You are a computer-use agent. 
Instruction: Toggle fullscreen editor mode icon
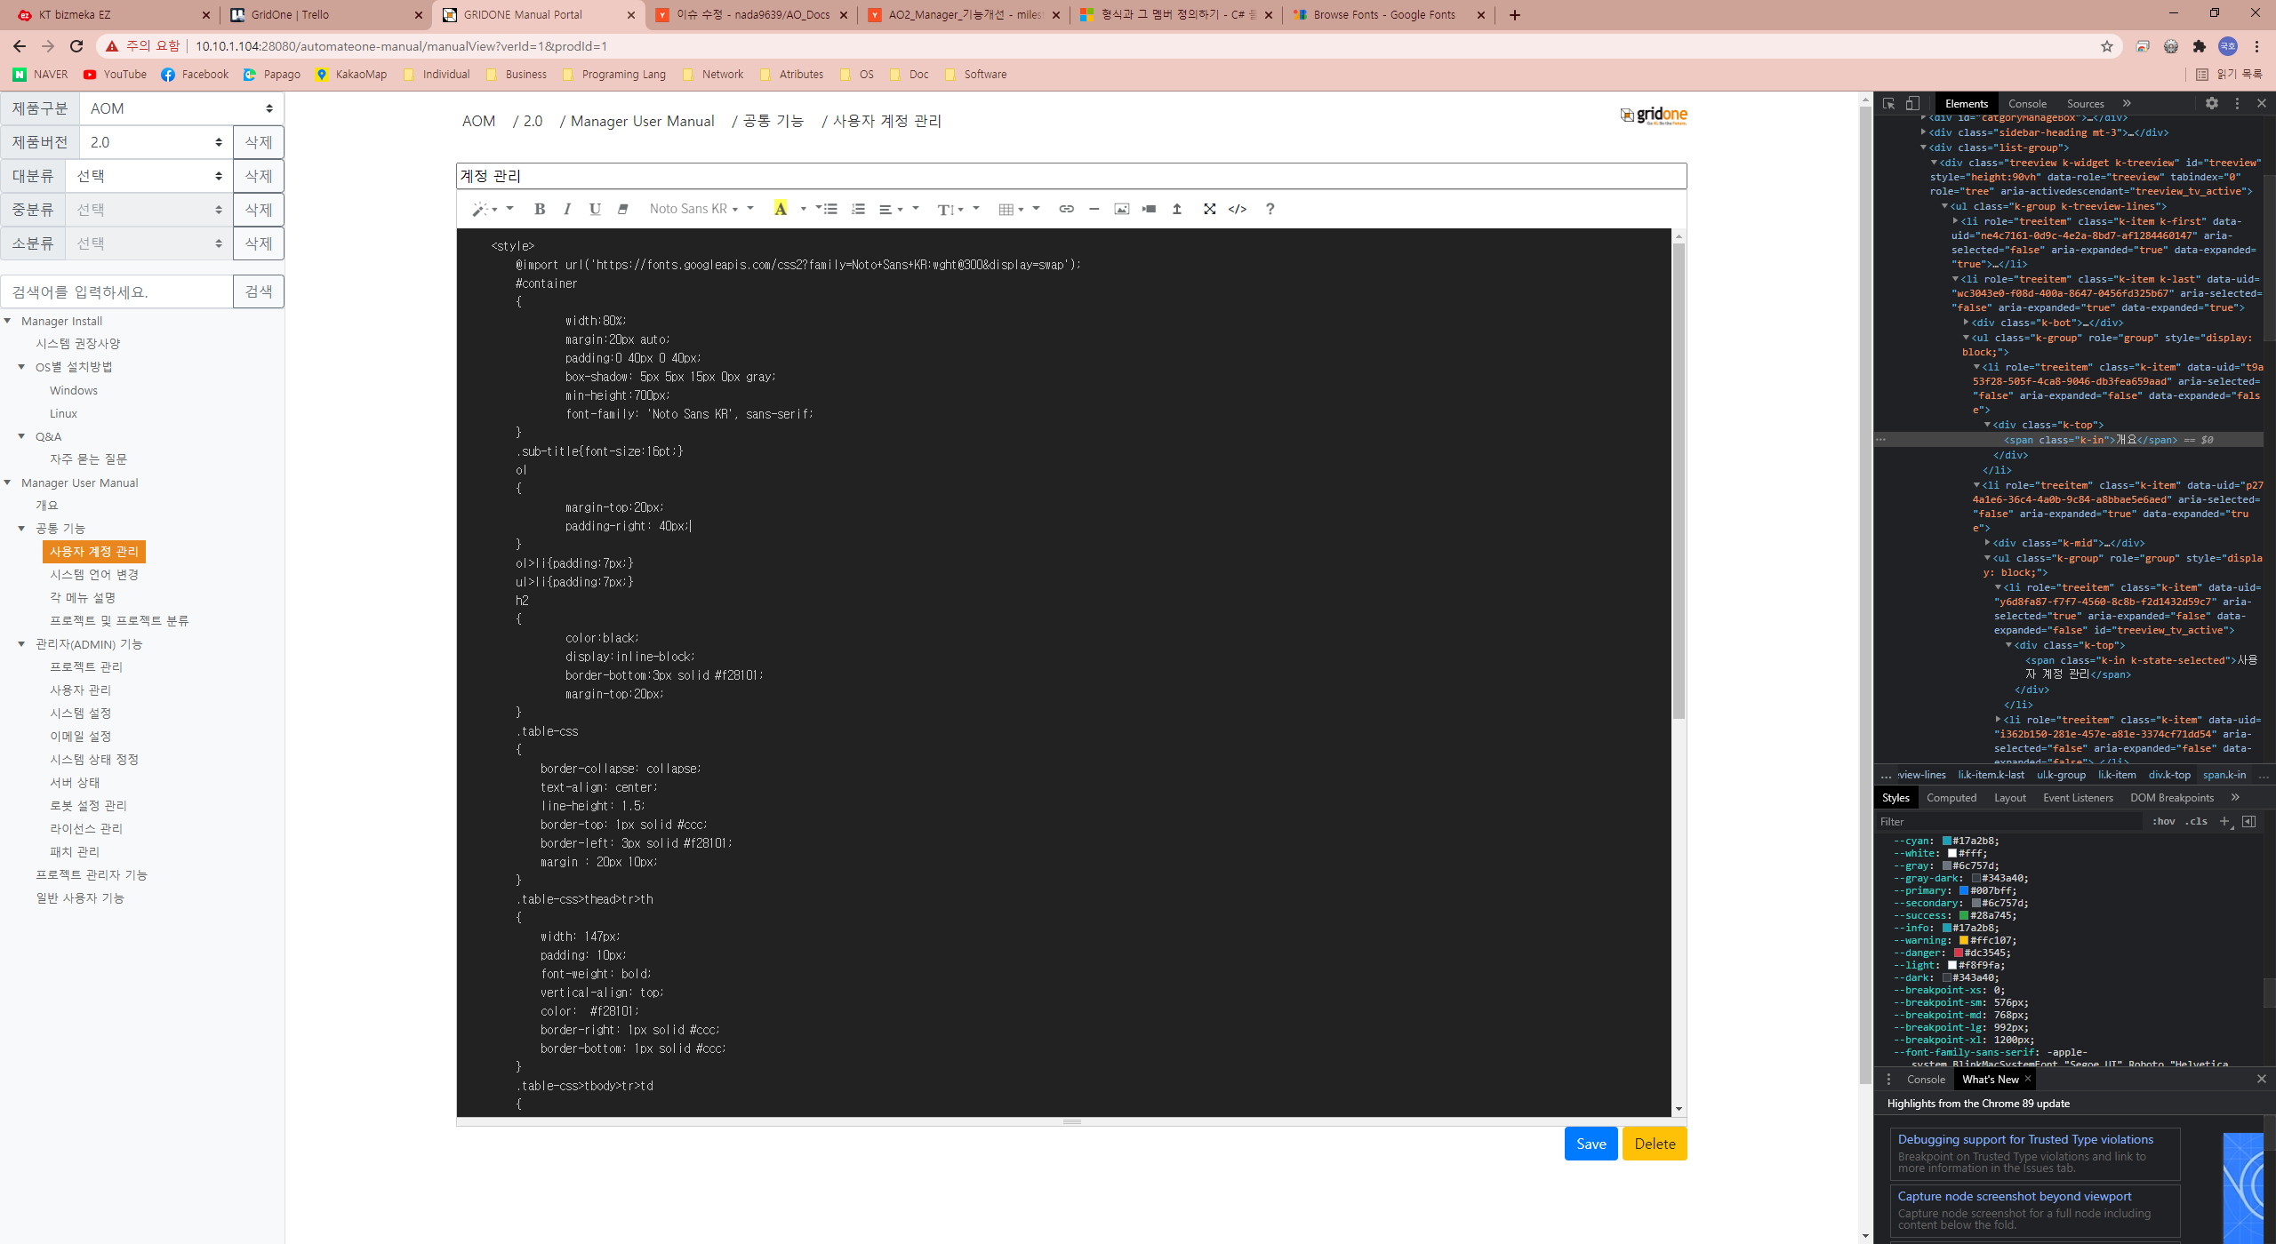pyautogui.click(x=1209, y=209)
